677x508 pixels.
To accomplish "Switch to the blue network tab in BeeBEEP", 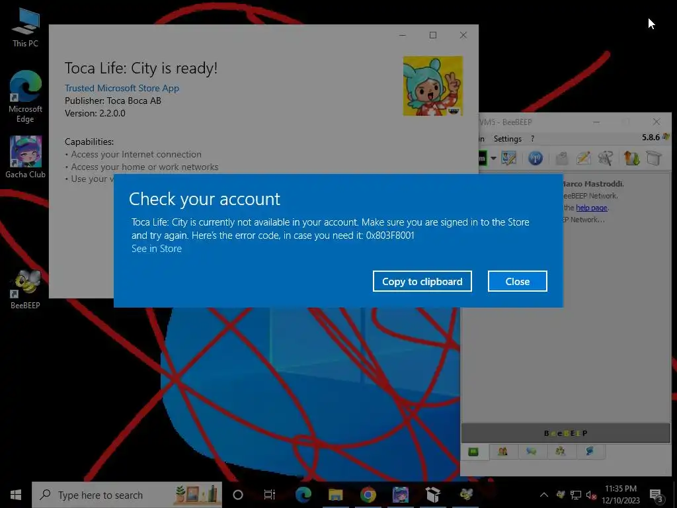I will (x=589, y=452).
